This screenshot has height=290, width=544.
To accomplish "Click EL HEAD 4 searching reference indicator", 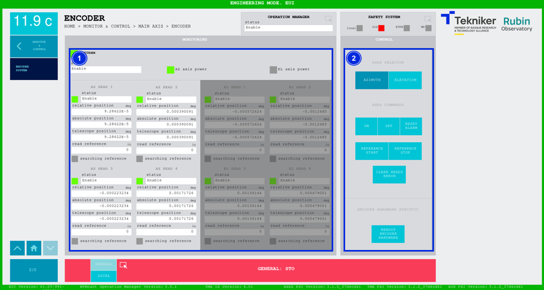I will pos(273,241).
